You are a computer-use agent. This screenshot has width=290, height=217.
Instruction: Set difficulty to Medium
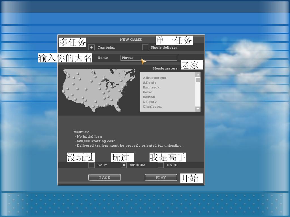pos(123,165)
